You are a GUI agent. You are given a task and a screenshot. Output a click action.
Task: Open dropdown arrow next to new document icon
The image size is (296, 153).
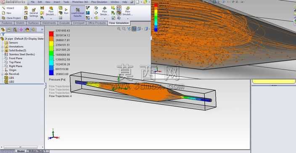click(x=141, y=2)
